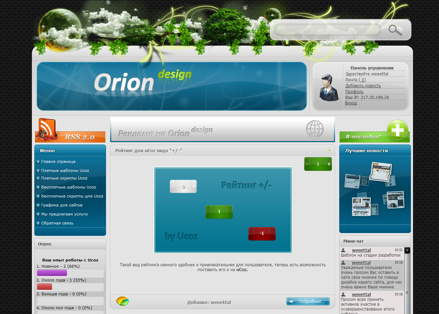Image resolution: width=439 pixels, height=314 pixels.
Task: Click the mini-chat scrollbar up arrow
Action: coord(407,250)
